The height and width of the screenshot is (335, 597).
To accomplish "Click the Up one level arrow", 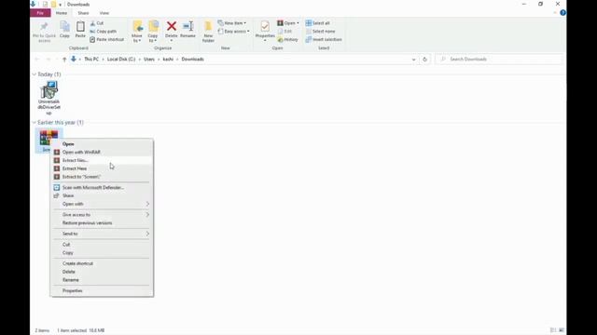I will click(x=64, y=60).
